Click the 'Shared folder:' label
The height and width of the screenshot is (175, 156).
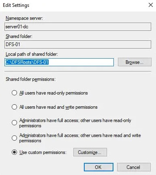tap(19, 36)
